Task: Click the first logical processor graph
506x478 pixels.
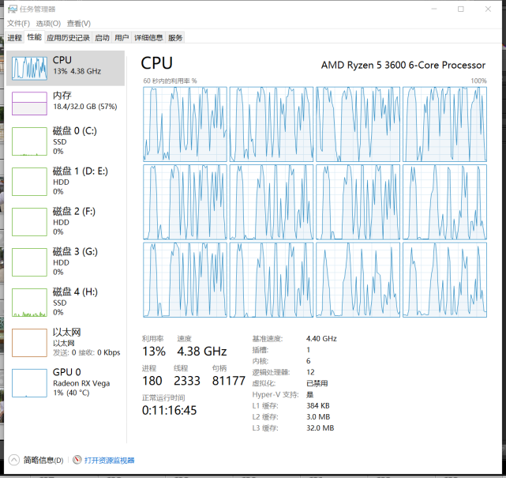Action: pyautogui.click(x=185, y=124)
